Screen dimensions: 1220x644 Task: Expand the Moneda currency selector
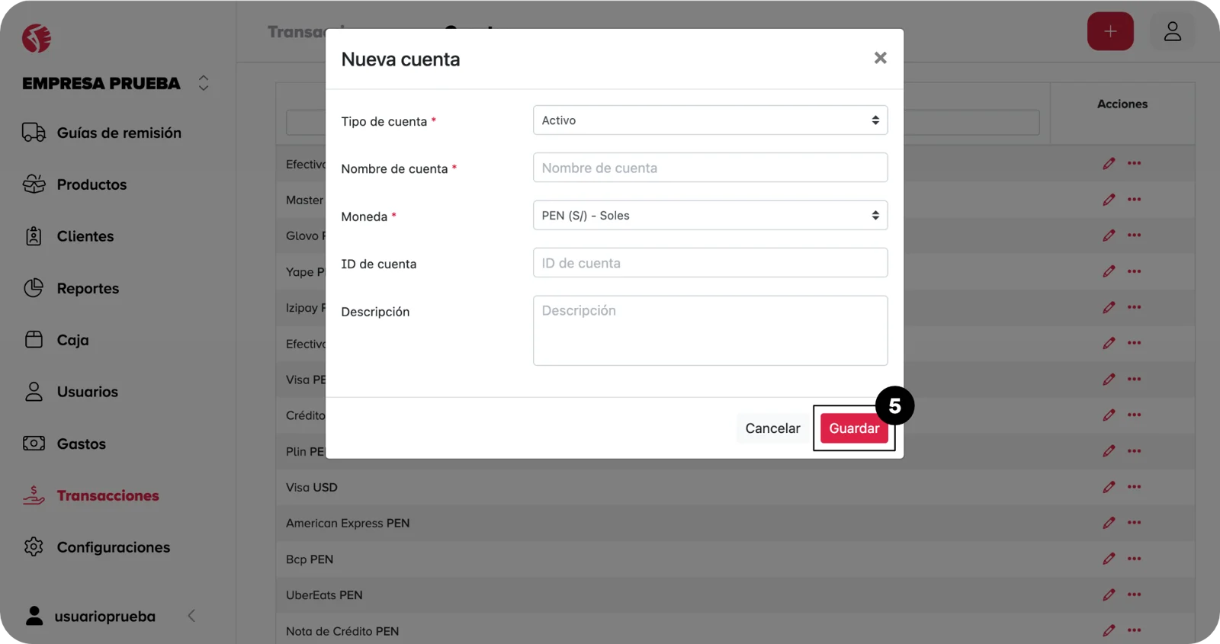point(709,216)
